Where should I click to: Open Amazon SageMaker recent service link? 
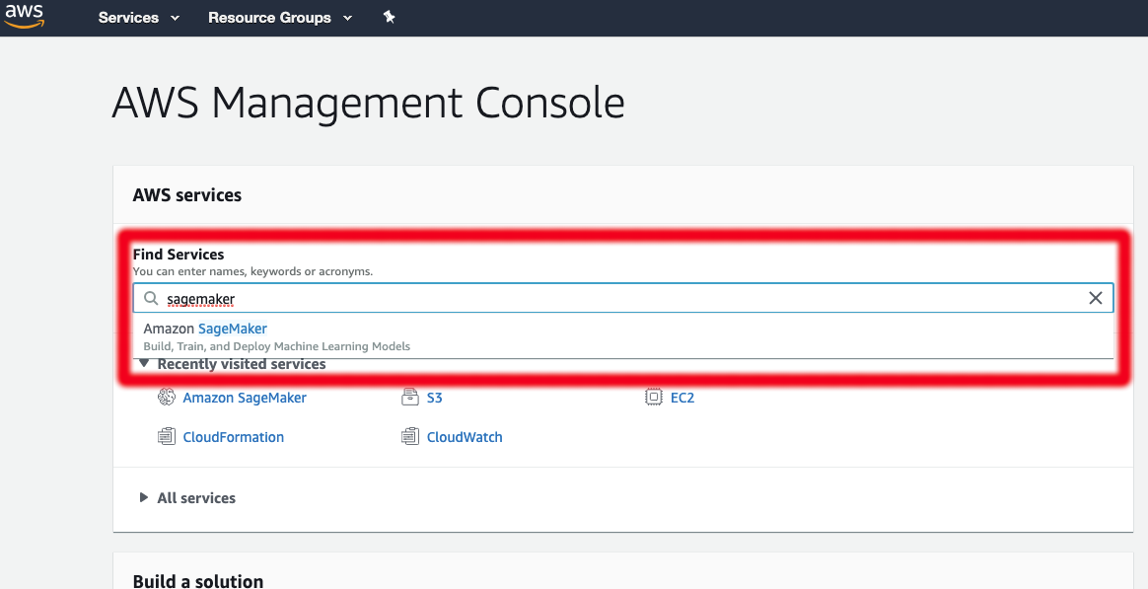click(245, 398)
